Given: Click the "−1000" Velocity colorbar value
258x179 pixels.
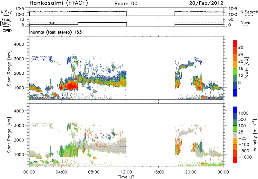Looking at the screenshot, I should [245, 157].
